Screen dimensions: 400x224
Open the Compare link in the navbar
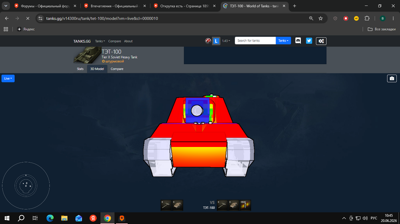click(114, 41)
